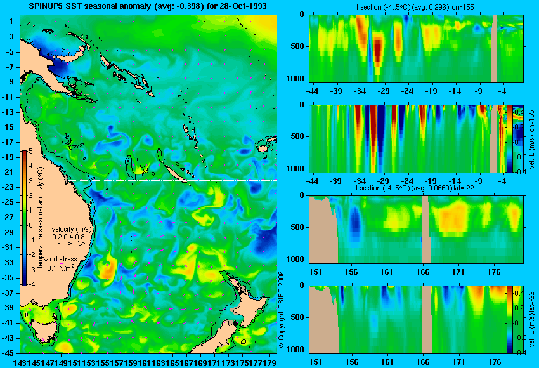Click '-4' under the lon=155 velocity section
Viewport: 539px width, 368px height.
503,182
